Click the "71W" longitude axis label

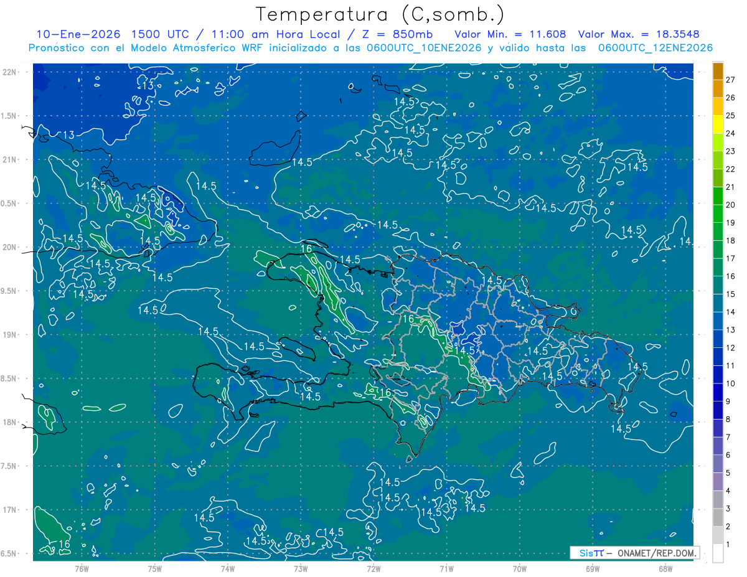[446, 568]
